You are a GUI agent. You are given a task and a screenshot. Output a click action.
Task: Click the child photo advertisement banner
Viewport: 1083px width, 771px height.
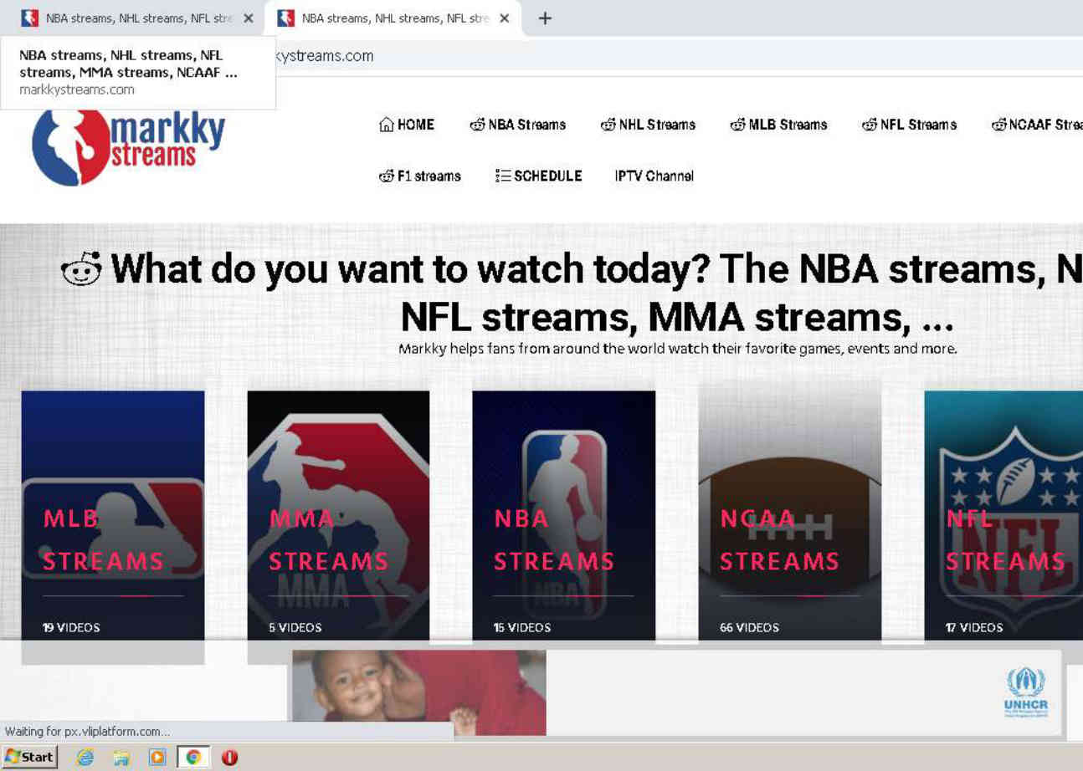418,693
